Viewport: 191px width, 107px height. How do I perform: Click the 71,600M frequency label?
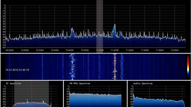tap(145, 50)
